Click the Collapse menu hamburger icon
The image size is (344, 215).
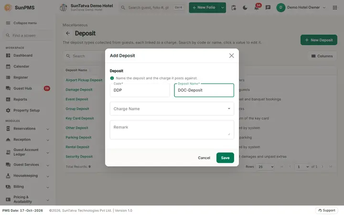point(8,23)
